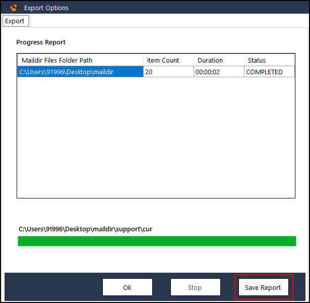The width and height of the screenshot is (310, 303).
Task: Click the maildir\support\cur path label
Action: (x=85, y=229)
